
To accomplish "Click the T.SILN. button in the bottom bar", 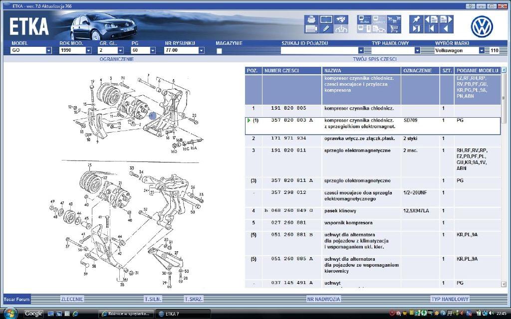I will coord(153,299).
